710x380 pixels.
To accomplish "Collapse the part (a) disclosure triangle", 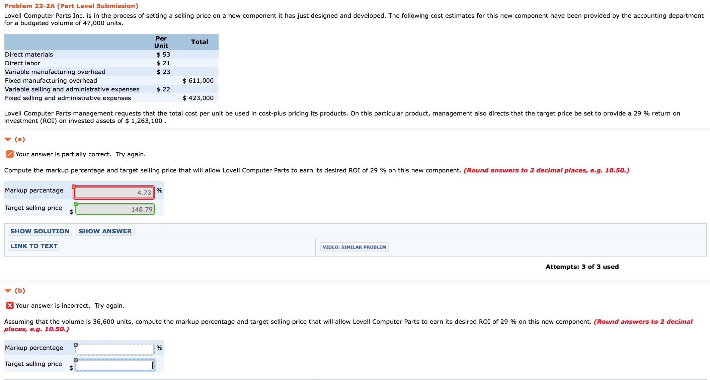I will pyautogui.click(x=8, y=140).
